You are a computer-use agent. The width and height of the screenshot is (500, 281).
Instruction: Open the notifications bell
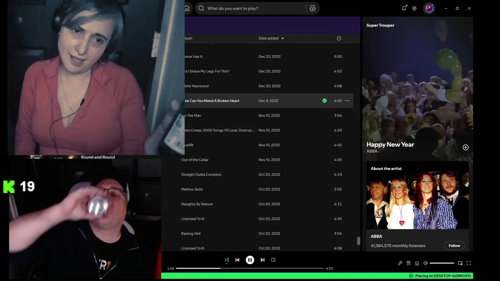click(x=404, y=8)
